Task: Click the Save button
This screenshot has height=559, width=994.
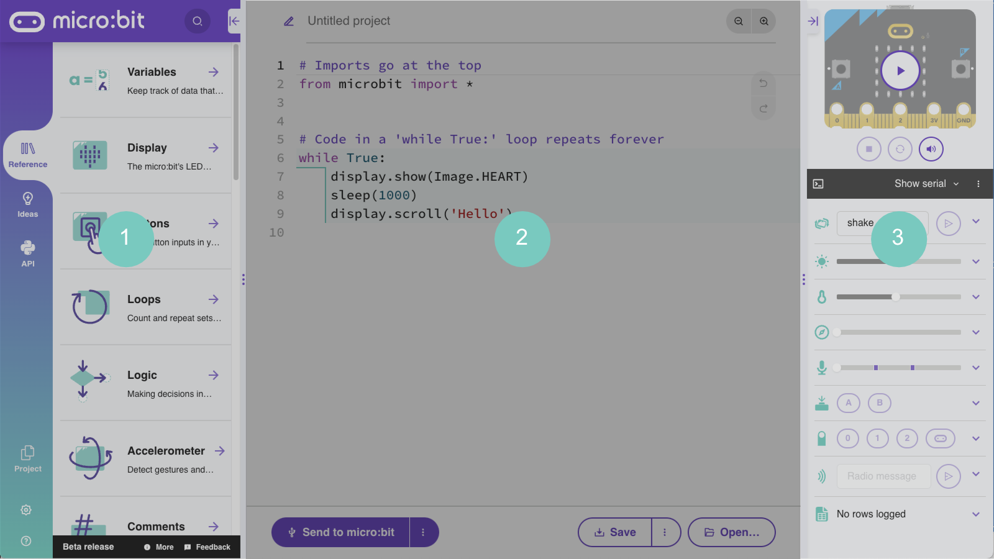Action: pos(614,532)
